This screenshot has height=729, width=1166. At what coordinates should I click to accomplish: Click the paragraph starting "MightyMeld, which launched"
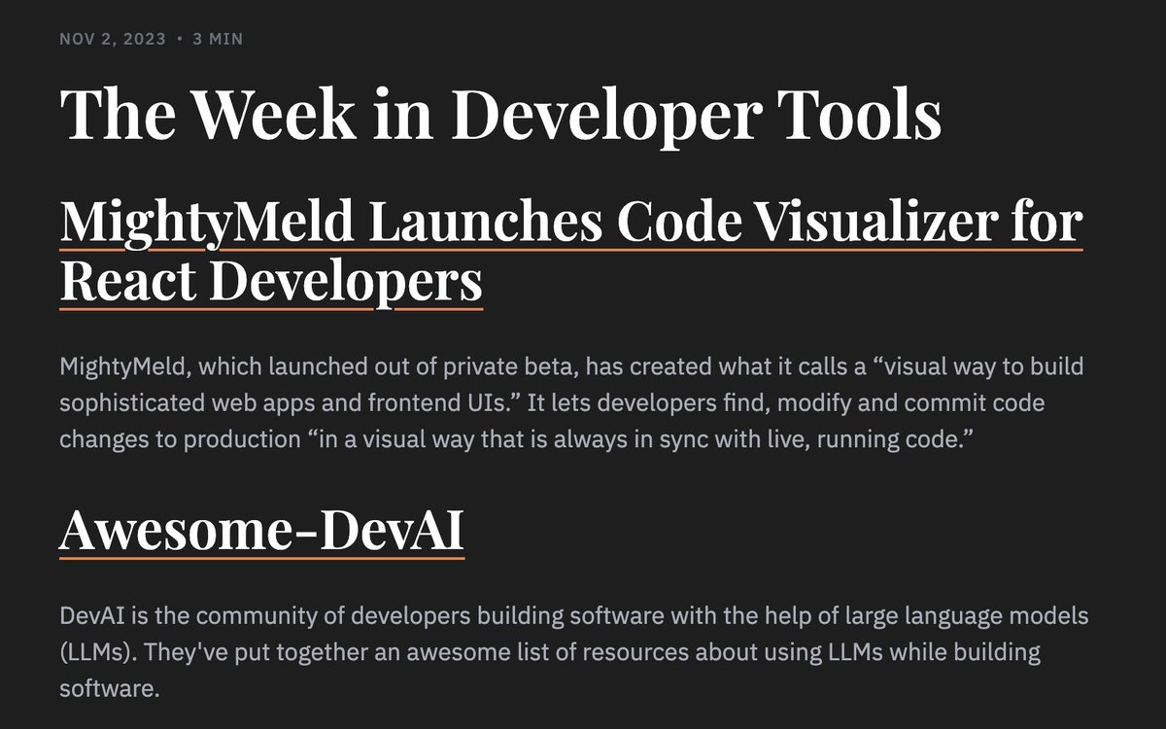coord(571,403)
